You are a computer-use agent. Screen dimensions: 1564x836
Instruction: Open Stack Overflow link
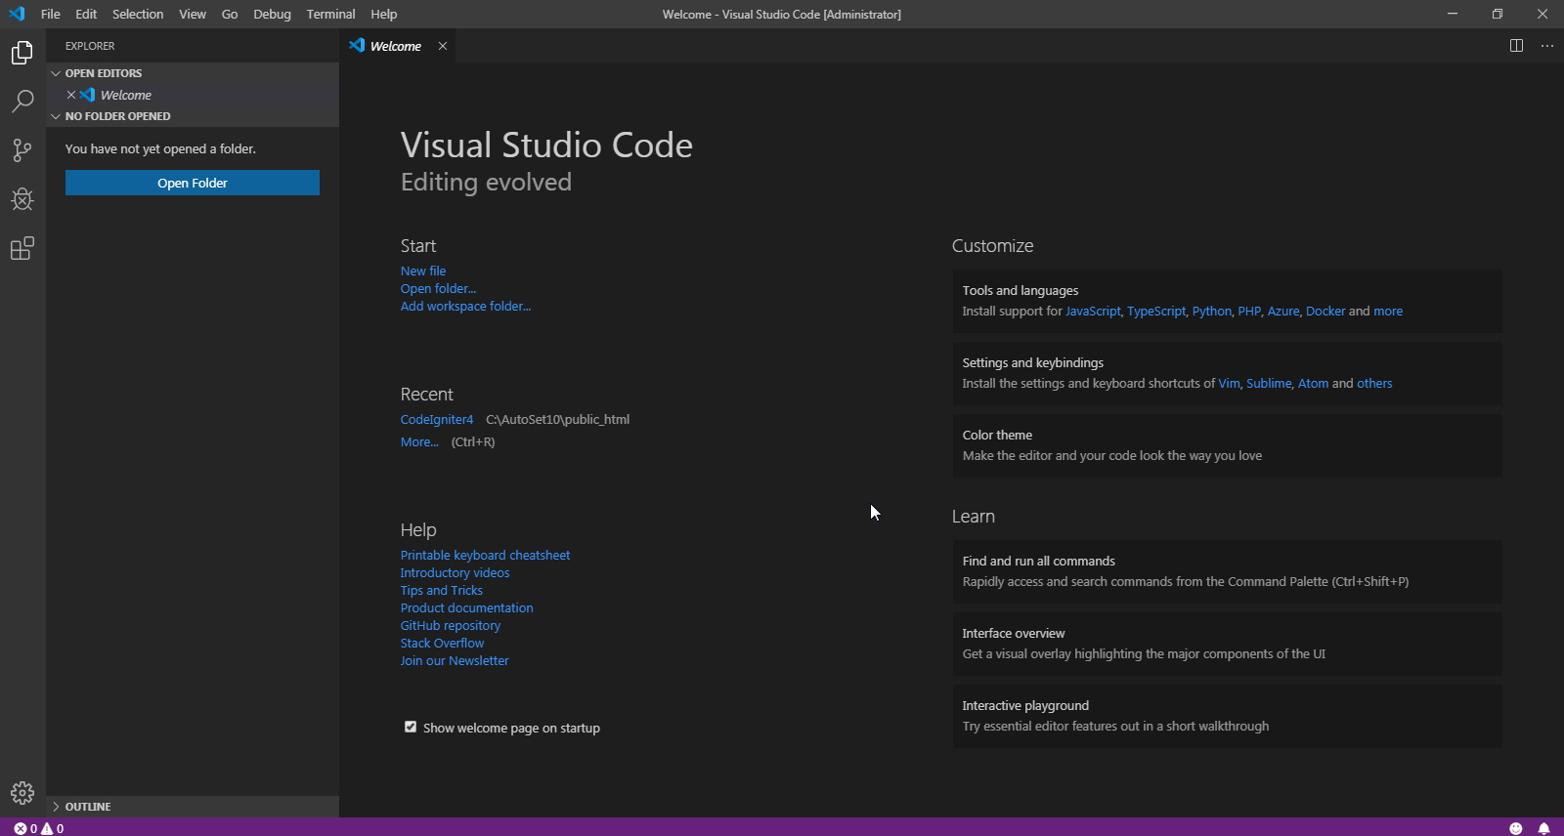pos(442,643)
